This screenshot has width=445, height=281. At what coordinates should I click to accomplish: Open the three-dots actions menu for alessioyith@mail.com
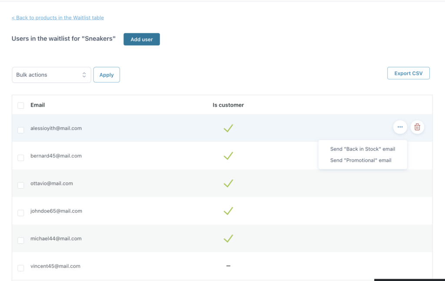tap(400, 127)
